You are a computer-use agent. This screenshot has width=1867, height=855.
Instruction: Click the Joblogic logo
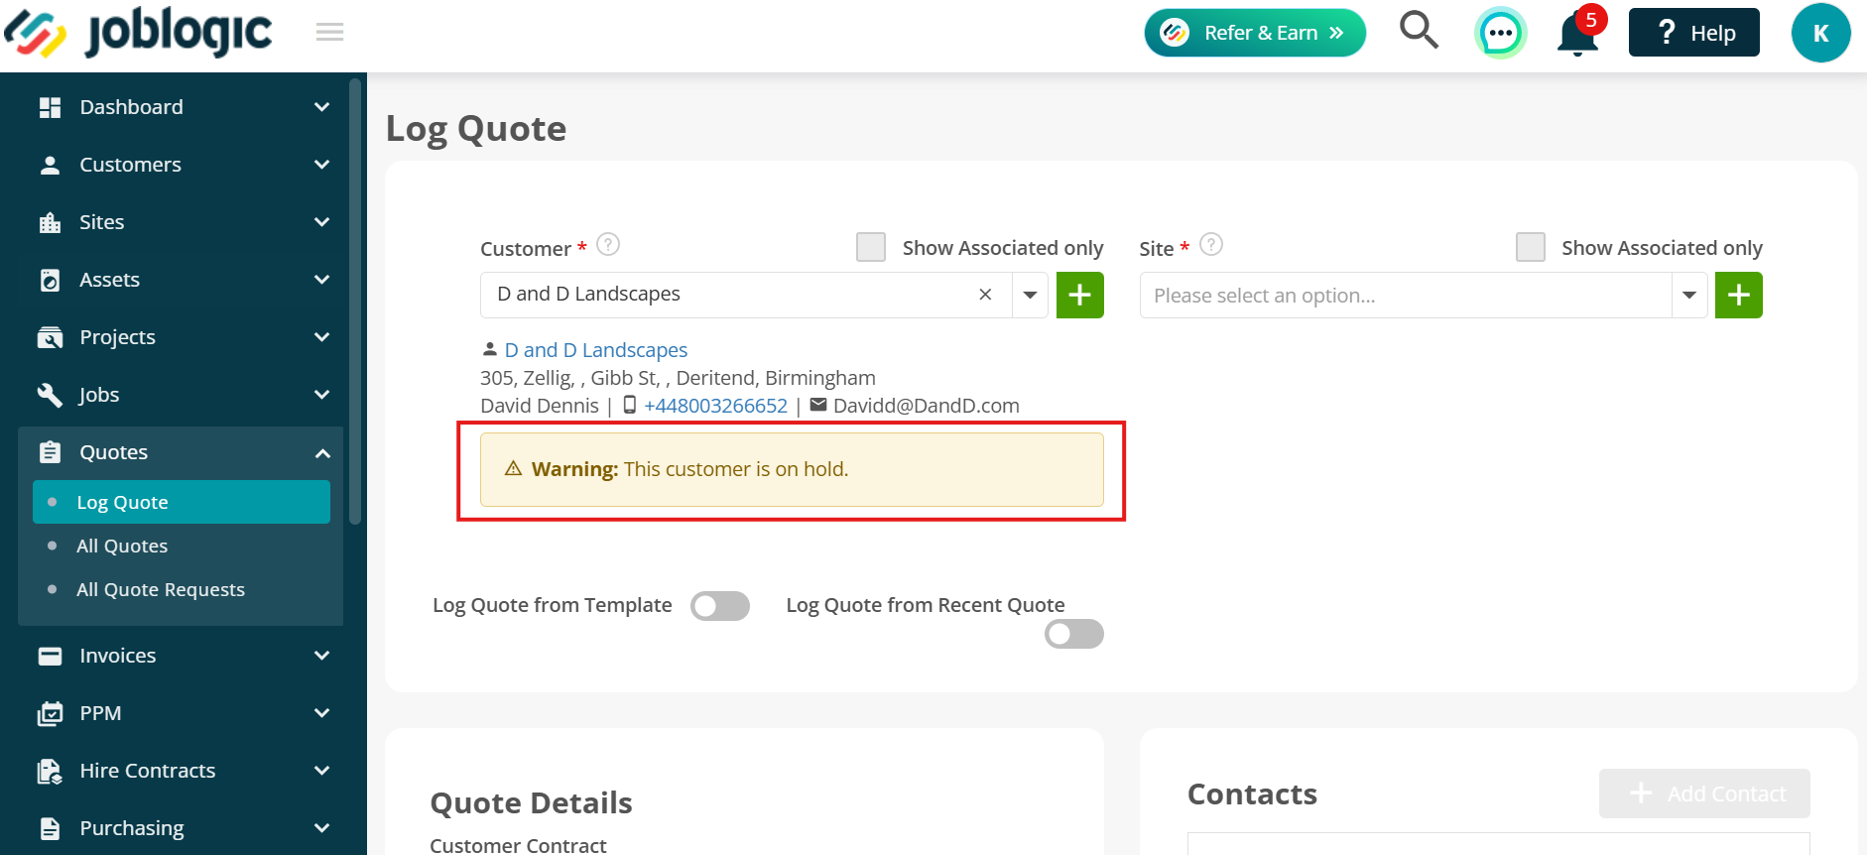pos(139,33)
